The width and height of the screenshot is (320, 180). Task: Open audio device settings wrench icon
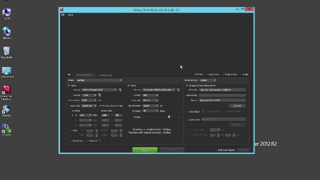coord(178,90)
